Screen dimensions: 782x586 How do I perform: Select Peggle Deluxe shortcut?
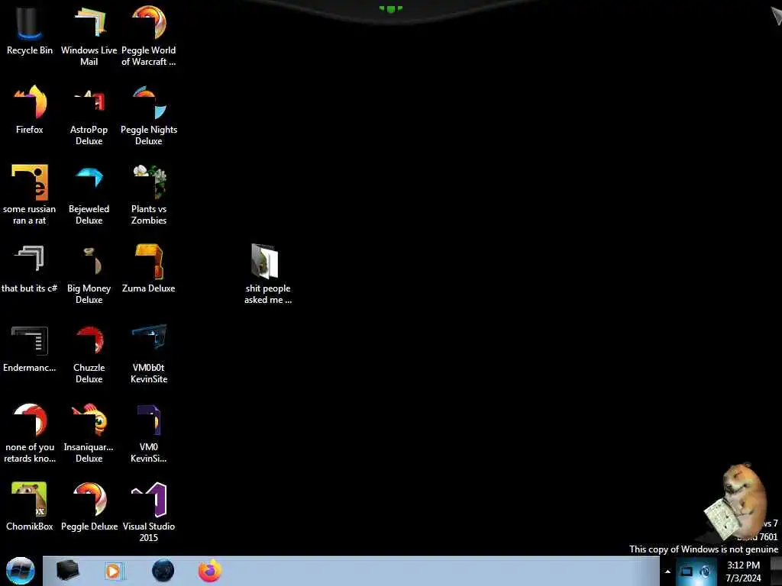89,507
